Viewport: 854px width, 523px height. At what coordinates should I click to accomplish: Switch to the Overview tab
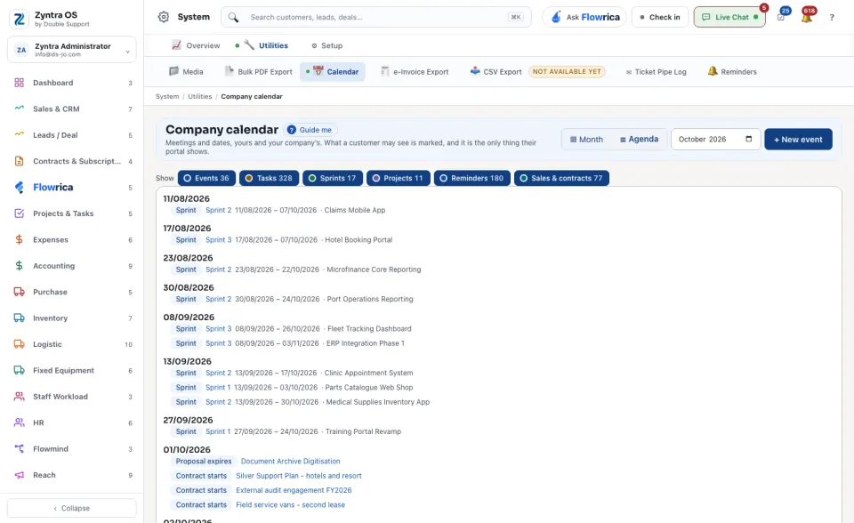click(x=196, y=45)
